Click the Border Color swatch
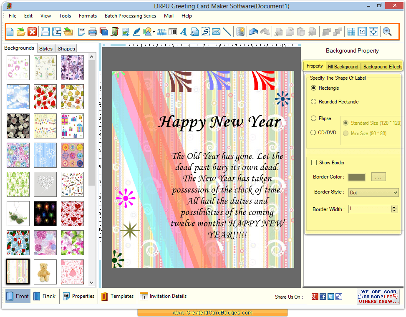The height and width of the screenshot is (317, 406). 356,177
